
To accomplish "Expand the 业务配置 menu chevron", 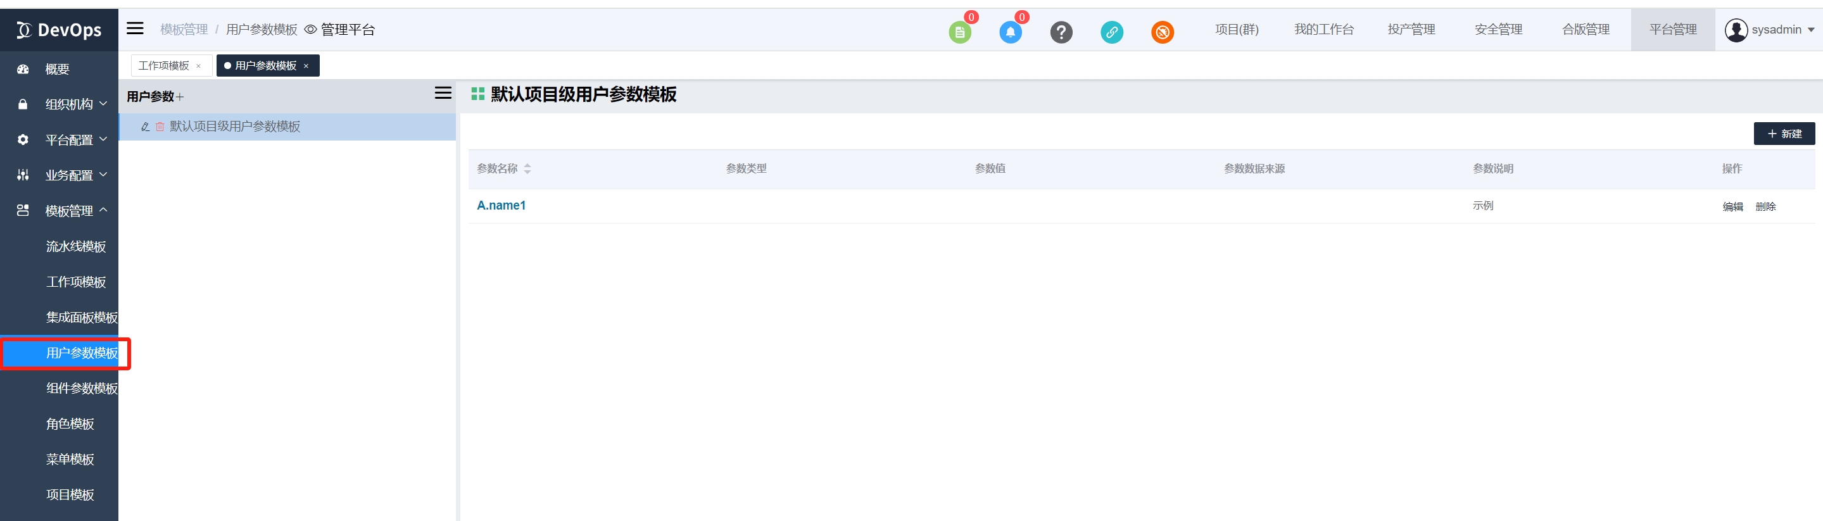I will (103, 175).
